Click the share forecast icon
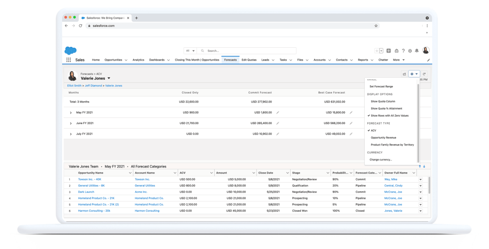Viewport: 489px width, 249px height. [404, 74]
